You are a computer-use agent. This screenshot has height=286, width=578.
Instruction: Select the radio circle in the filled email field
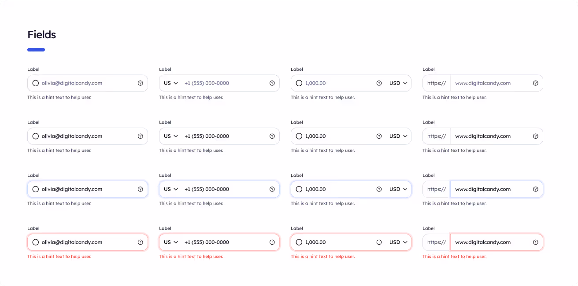click(35, 136)
